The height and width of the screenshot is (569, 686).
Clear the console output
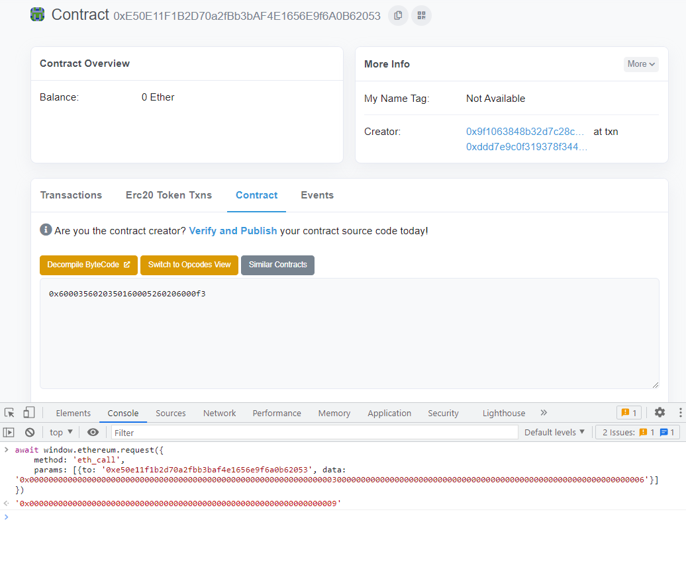click(x=30, y=432)
